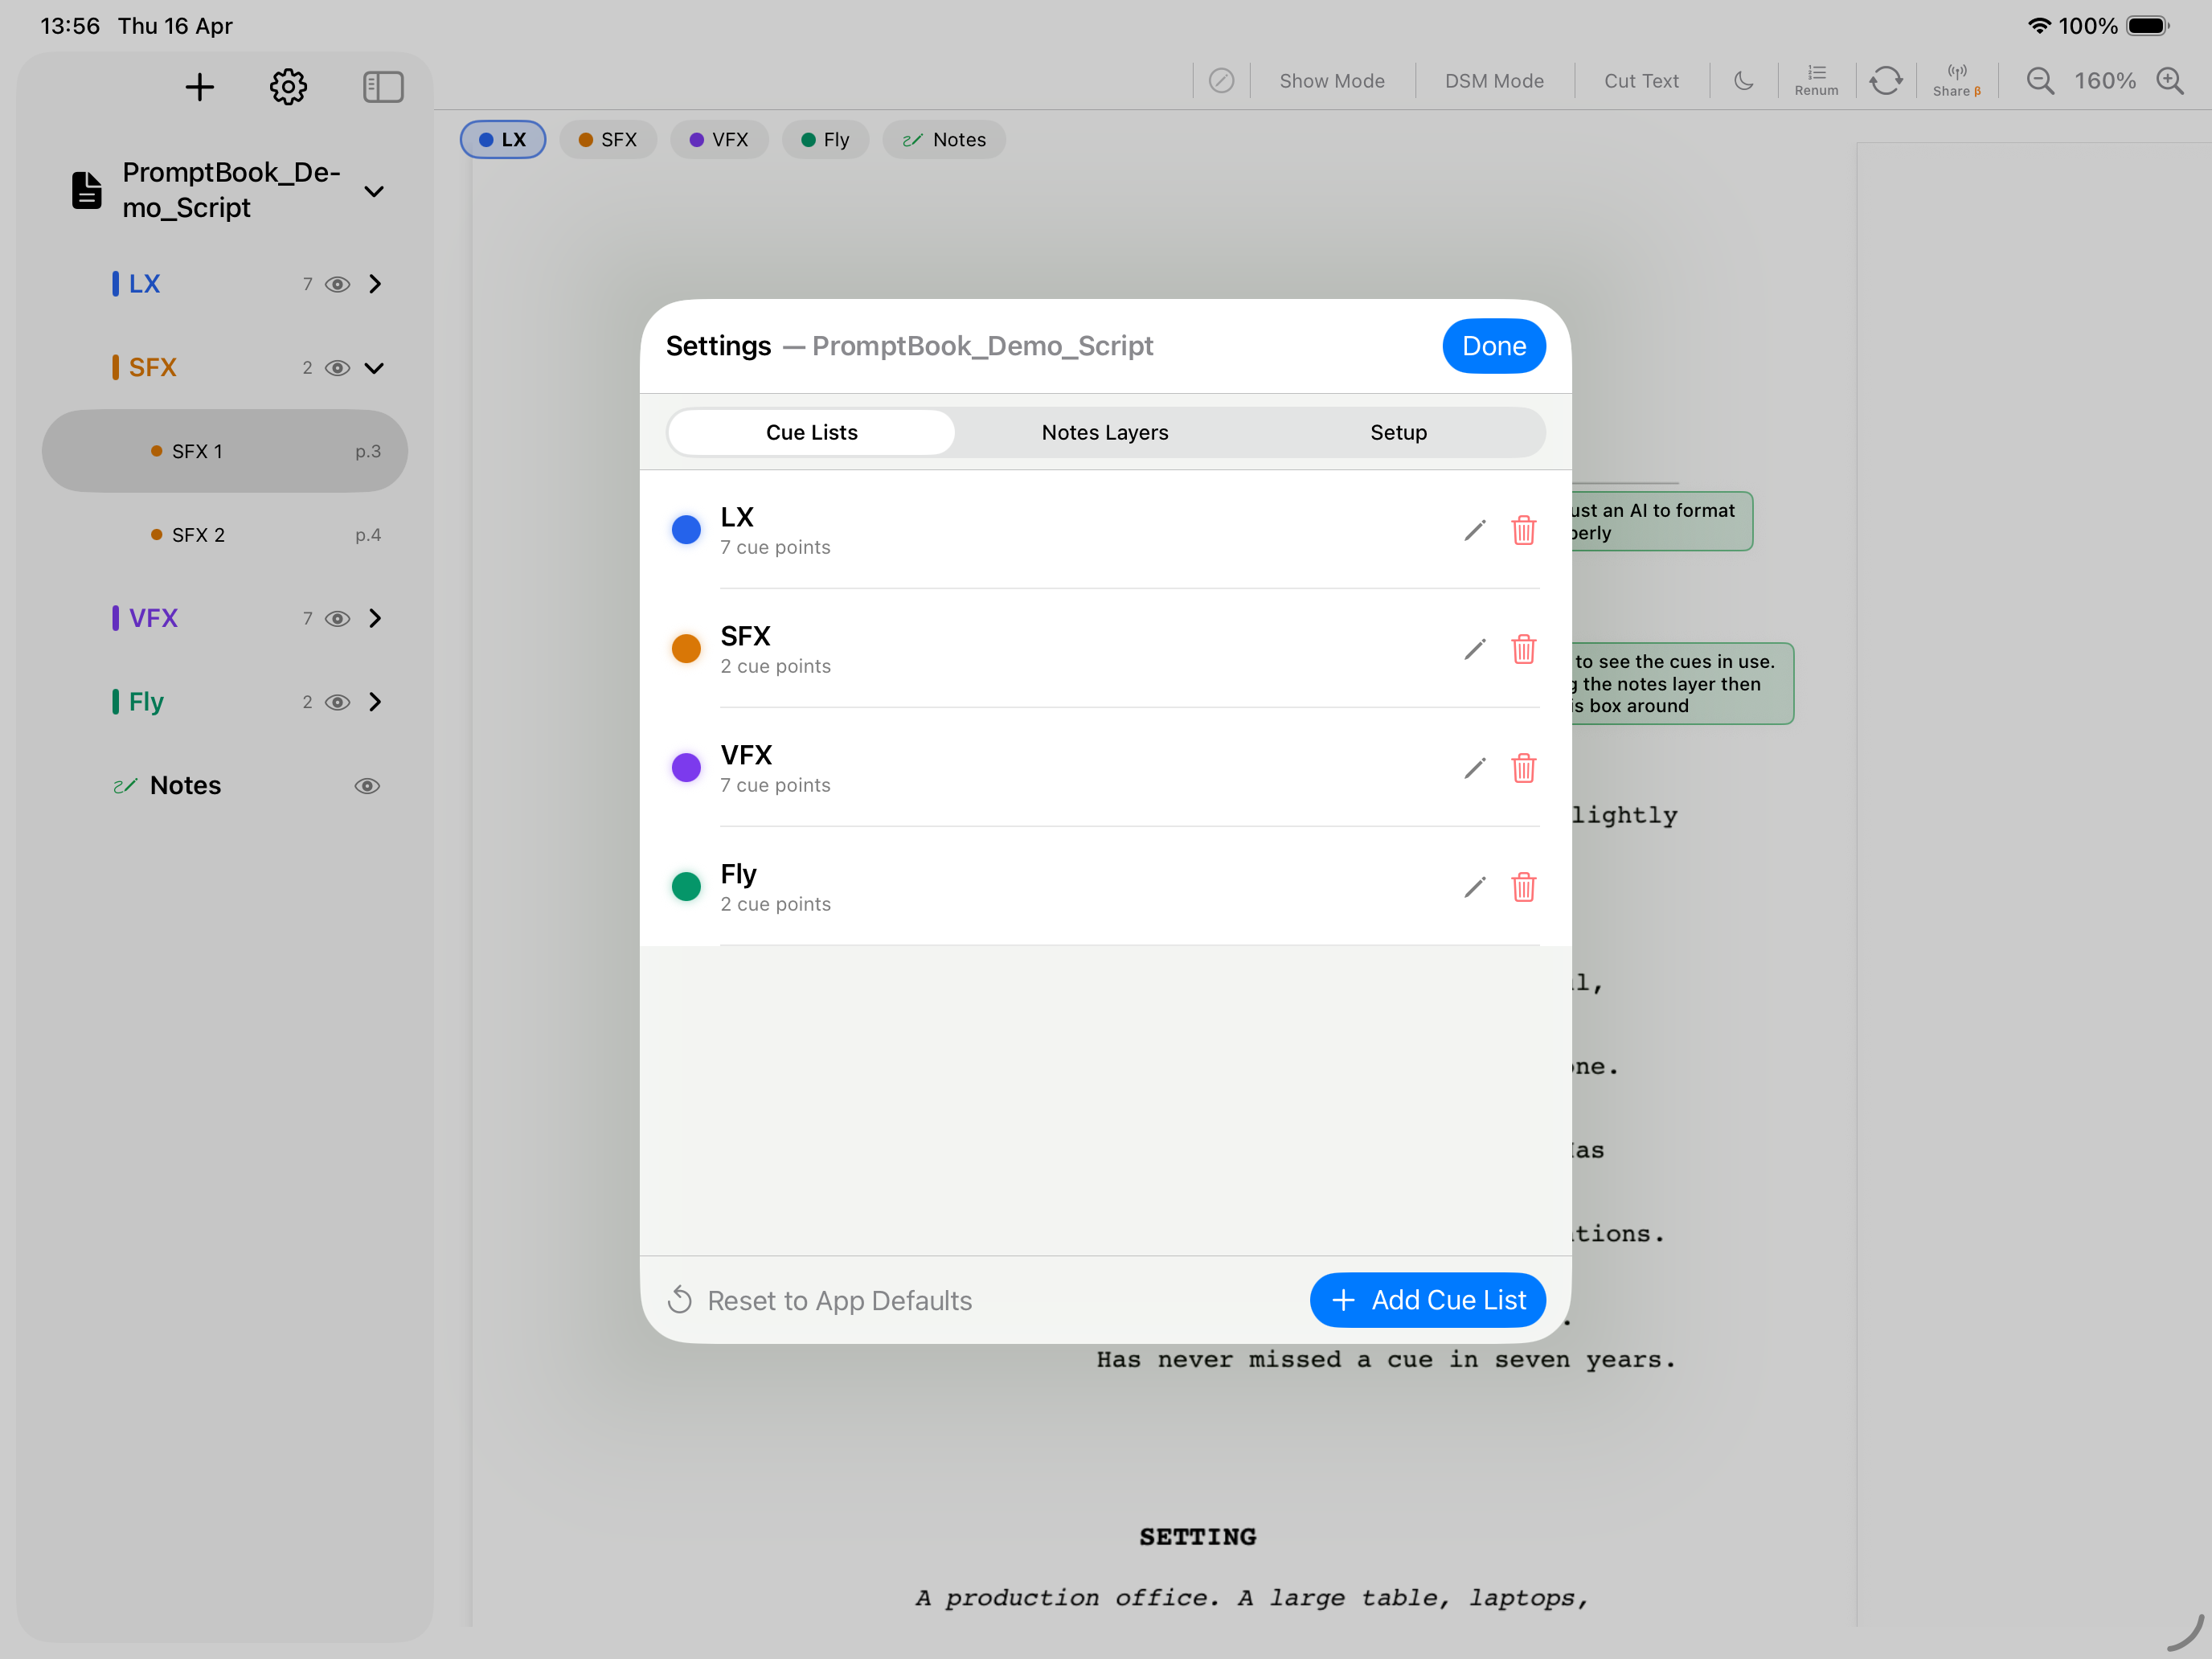The height and width of the screenshot is (1659, 2212).
Task: Open the PromptBook_Demo_Script document dropdown
Action: [x=374, y=191]
